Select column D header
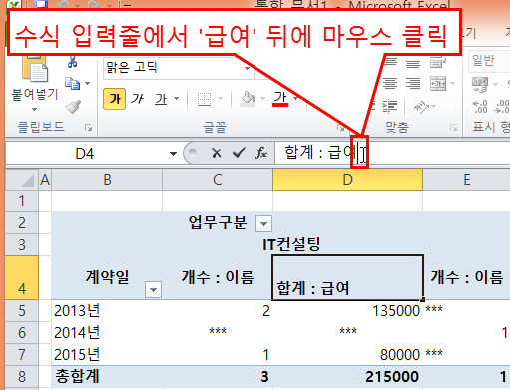Image resolution: width=510 pixels, height=390 pixels. click(x=347, y=180)
